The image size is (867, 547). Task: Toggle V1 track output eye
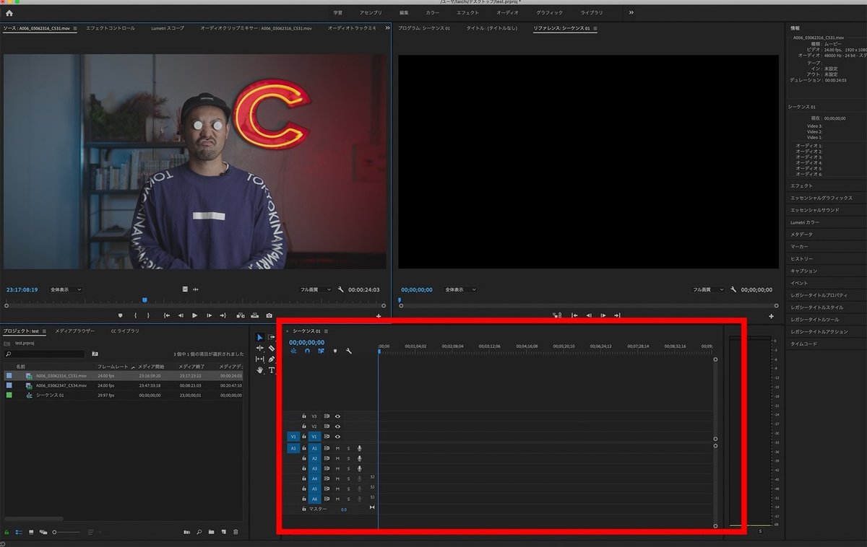point(337,437)
